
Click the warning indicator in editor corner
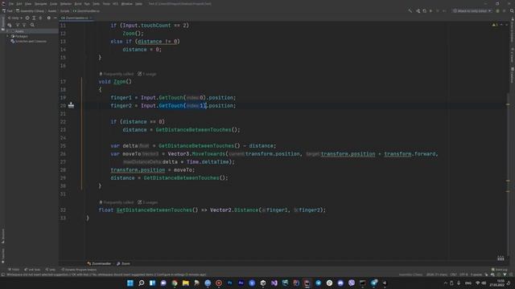pyautogui.click(x=495, y=25)
